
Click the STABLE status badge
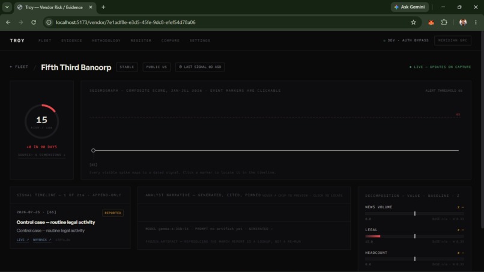(127, 67)
